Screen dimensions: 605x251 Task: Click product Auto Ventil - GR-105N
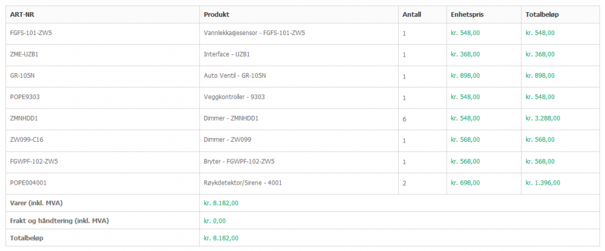[x=235, y=75]
